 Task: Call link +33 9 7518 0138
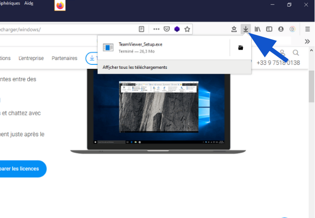pyautogui.click(x=278, y=63)
